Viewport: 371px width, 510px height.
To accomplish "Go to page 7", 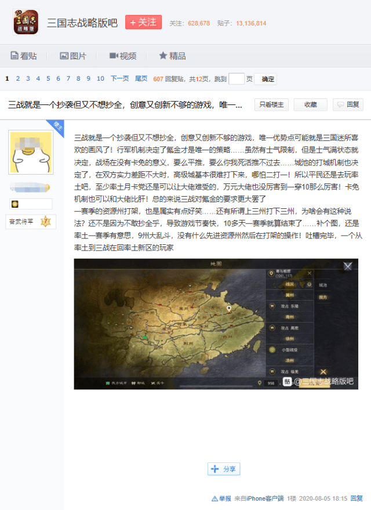I will [68, 78].
